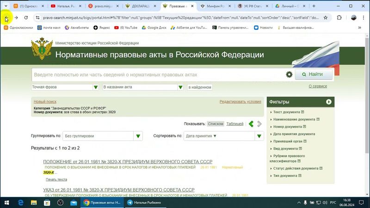The width and height of the screenshot is (370, 208).
Task: View site information icon in address bar
Action: tap(37, 18)
